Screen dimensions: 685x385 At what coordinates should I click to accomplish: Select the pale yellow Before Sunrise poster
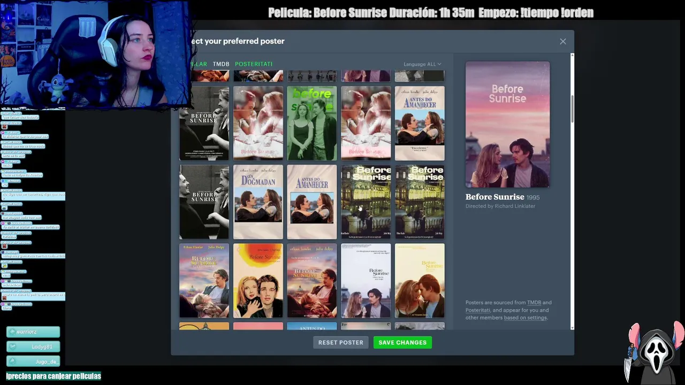coord(420,281)
